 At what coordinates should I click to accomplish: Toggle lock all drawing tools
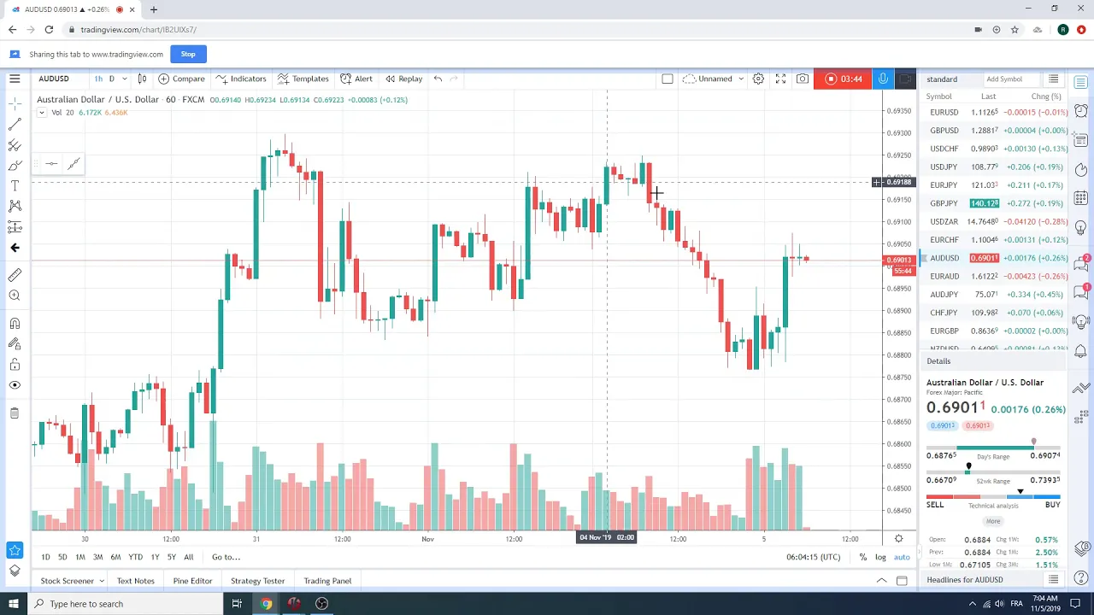(15, 364)
